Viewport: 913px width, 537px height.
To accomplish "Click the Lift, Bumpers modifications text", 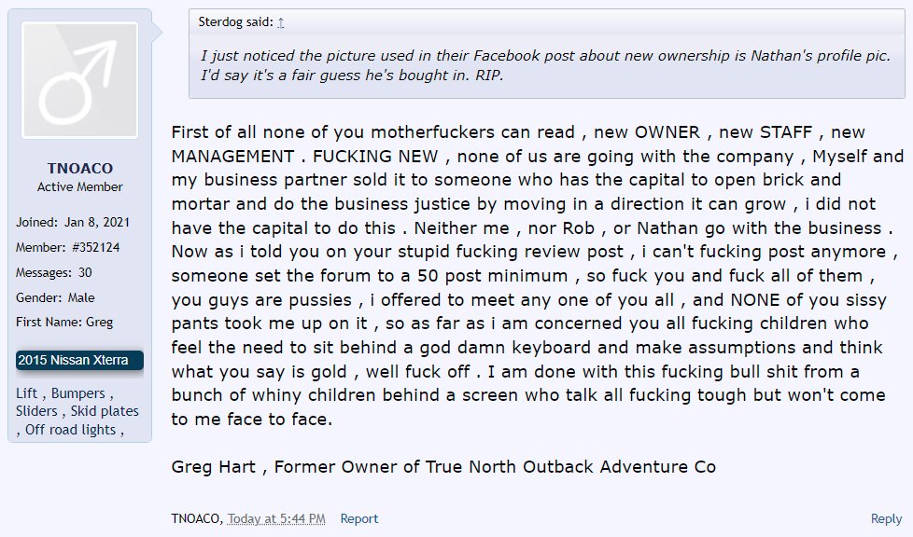I will pyautogui.click(x=64, y=393).
